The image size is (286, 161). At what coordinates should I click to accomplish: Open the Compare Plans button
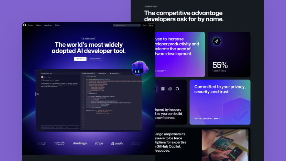point(96,59)
